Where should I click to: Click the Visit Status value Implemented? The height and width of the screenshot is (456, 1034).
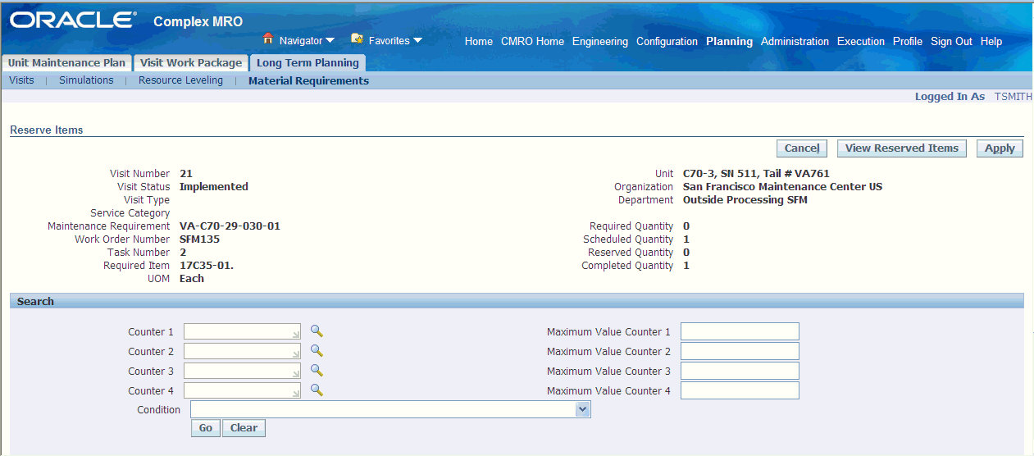[213, 187]
